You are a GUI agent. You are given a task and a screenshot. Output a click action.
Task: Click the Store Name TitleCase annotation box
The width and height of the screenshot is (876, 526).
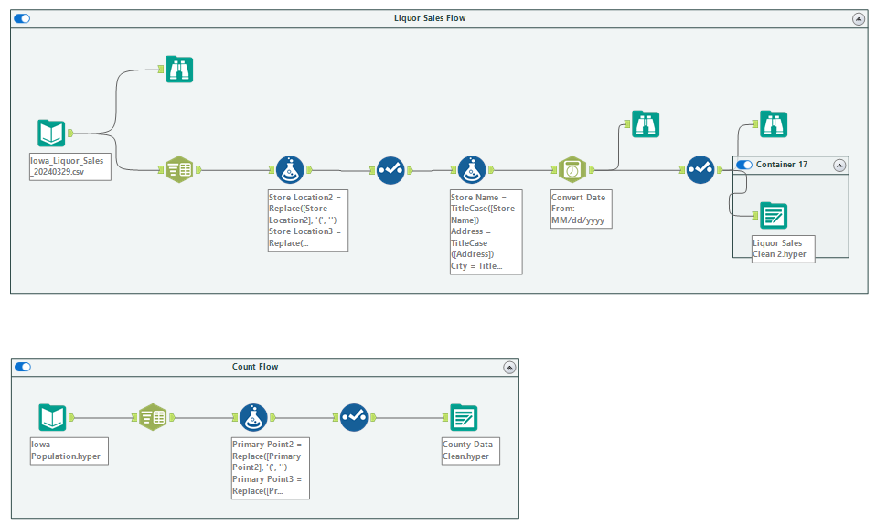pos(486,232)
